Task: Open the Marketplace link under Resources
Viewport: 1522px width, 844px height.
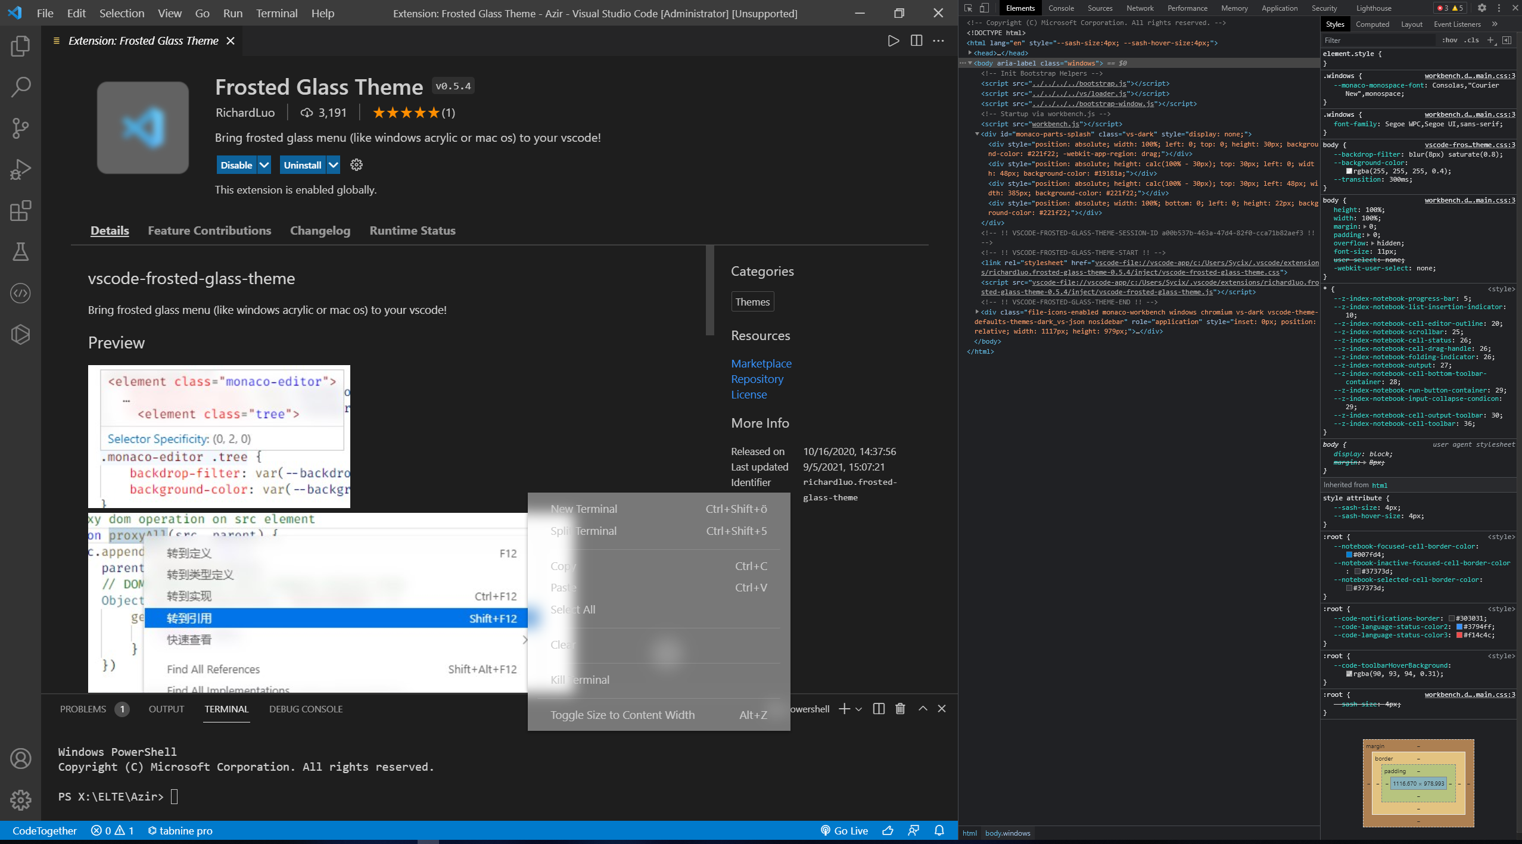Action: coord(761,363)
